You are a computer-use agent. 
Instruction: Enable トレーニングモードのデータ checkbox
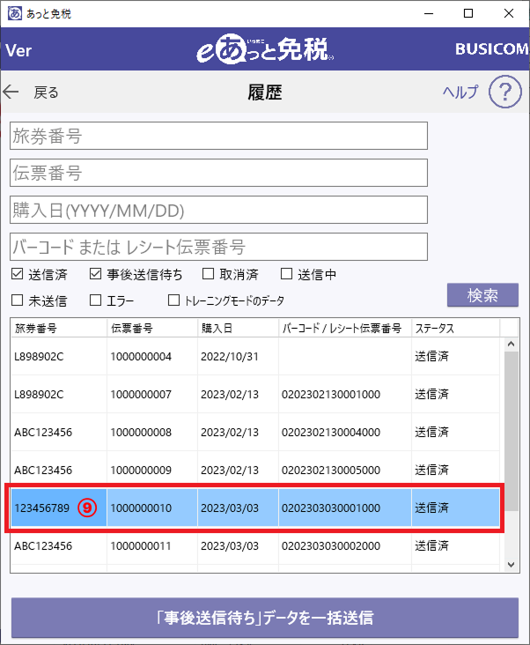coord(173,300)
